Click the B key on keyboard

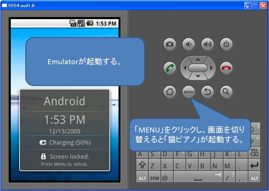(204, 165)
